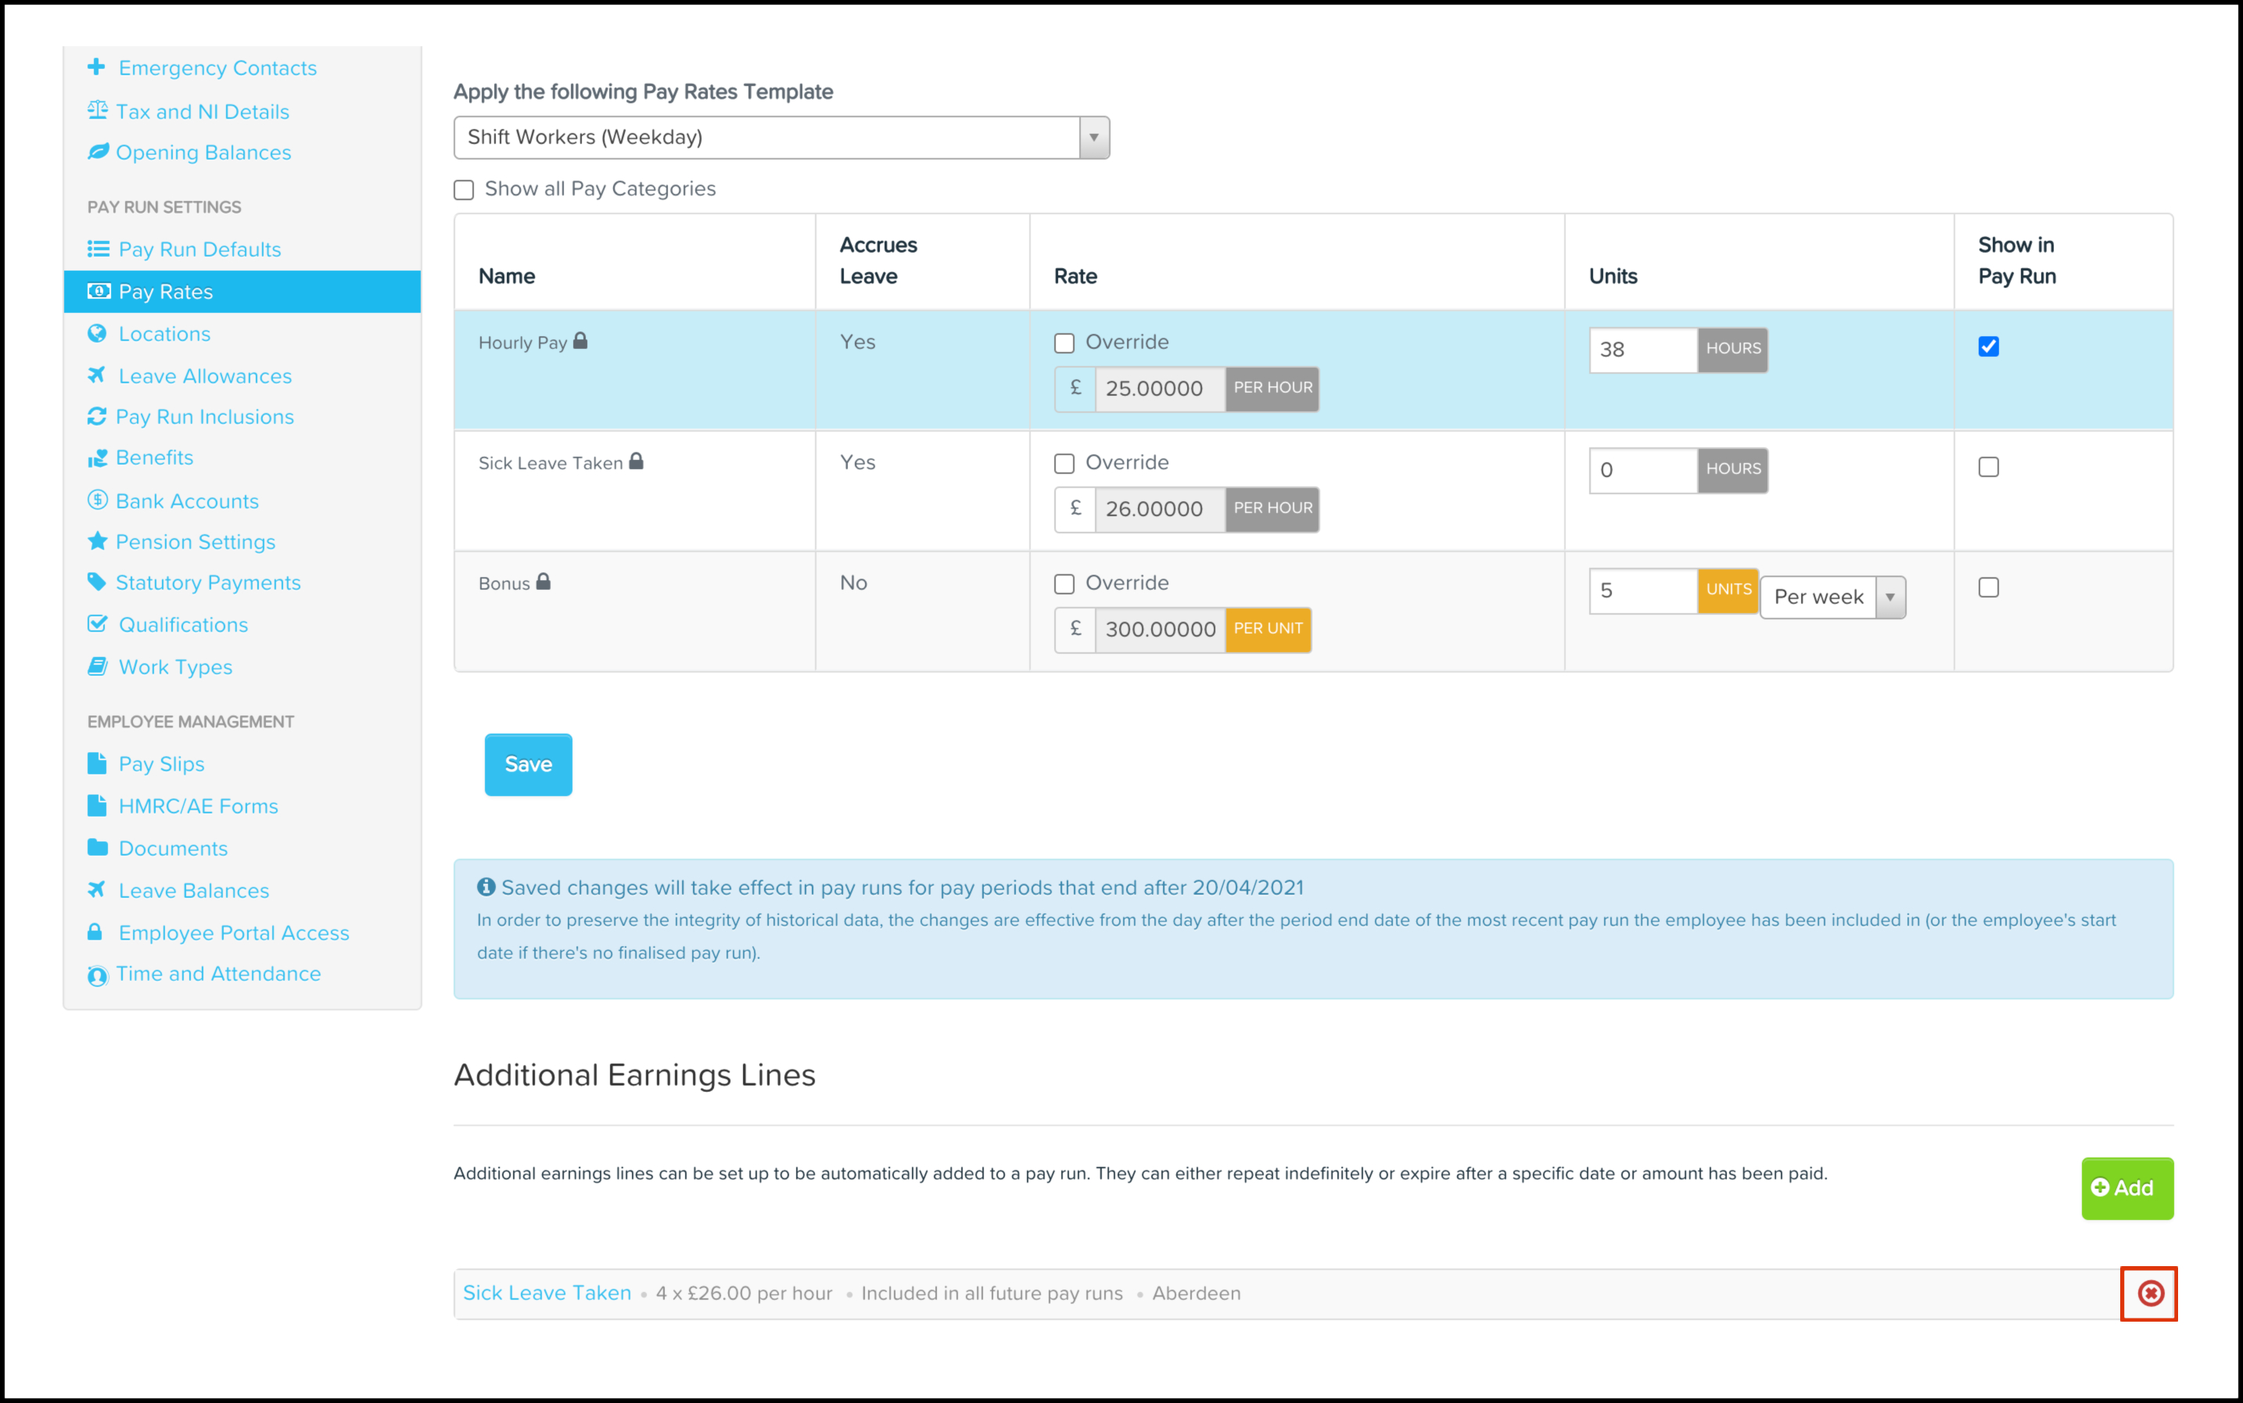Click the star icon for Pension Settings
2243x1403 pixels.
(98, 541)
